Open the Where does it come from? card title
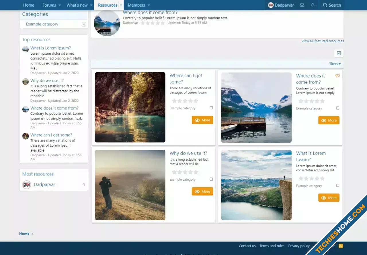The image size is (367, 255). point(311,79)
